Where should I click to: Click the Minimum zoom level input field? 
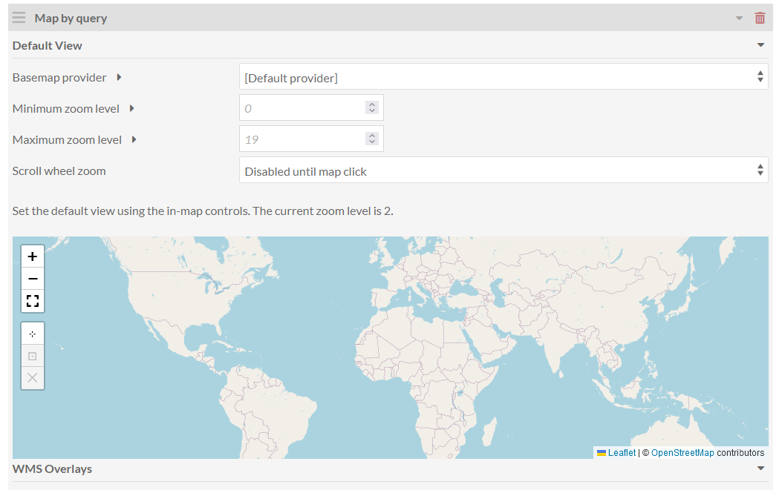[x=311, y=107]
